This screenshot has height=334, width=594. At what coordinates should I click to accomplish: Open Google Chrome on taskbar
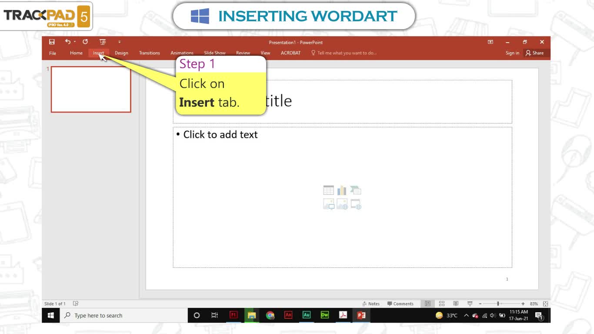270,315
